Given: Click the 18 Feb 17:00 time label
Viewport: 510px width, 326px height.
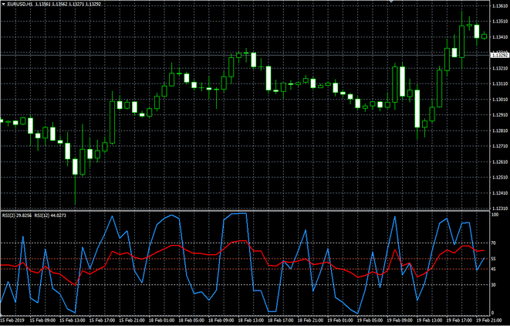Looking at the screenshot, I should click(281, 321).
